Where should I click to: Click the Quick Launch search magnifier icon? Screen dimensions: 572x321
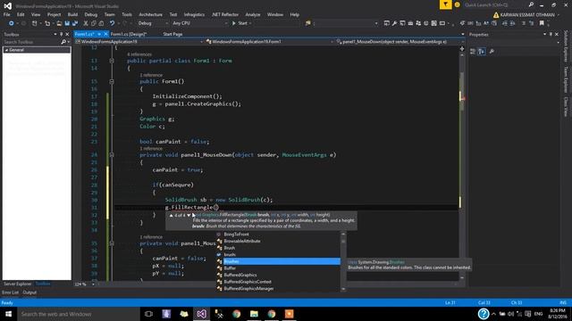[x=531, y=4]
